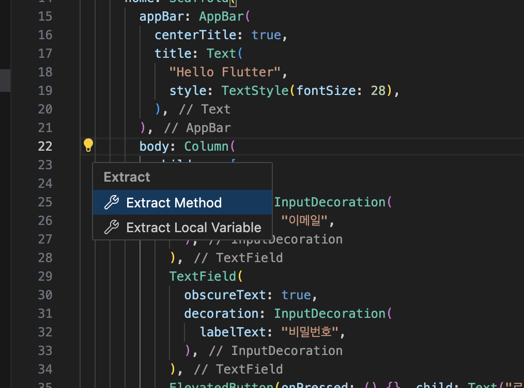This screenshot has width=524, height=388.
Task: Click the // AppBar closing comment on line 21
Action: pyautogui.click(x=197, y=128)
